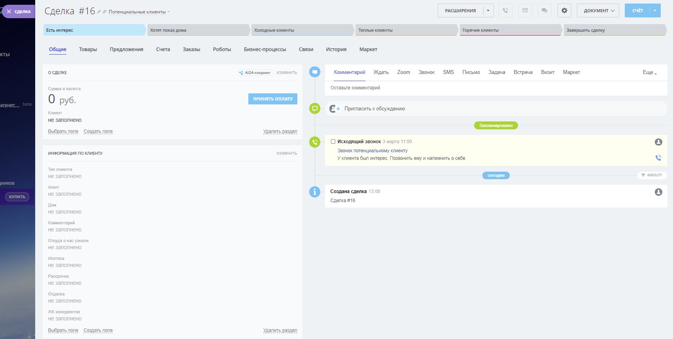Set deal stage to Горячие клиенты
This screenshot has height=339, width=673.
click(509, 30)
